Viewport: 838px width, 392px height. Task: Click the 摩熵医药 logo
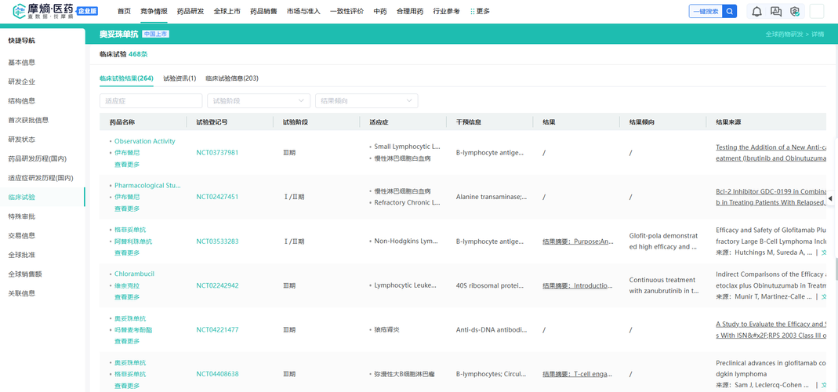[x=44, y=11]
